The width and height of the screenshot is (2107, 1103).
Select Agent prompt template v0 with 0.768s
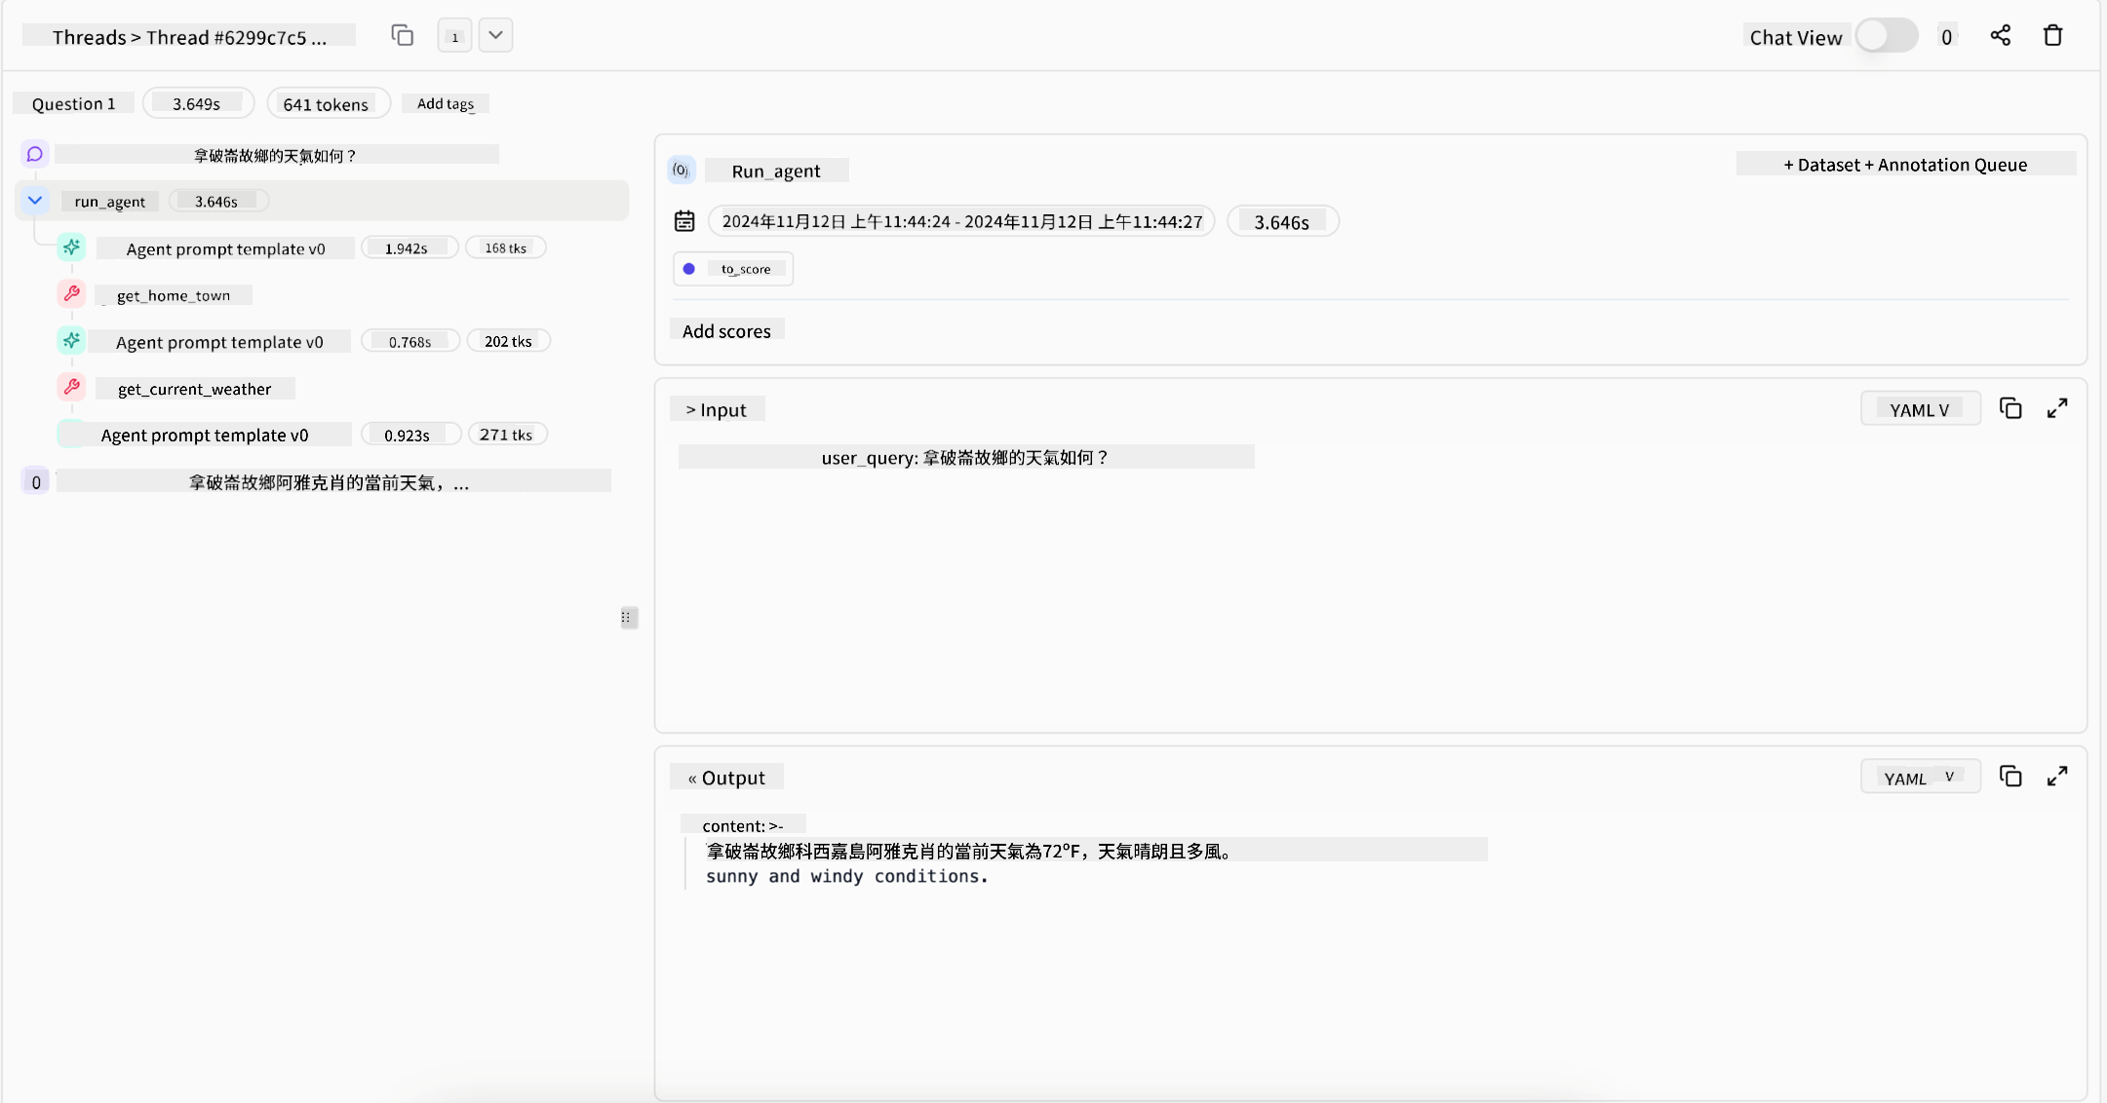point(219,342)
